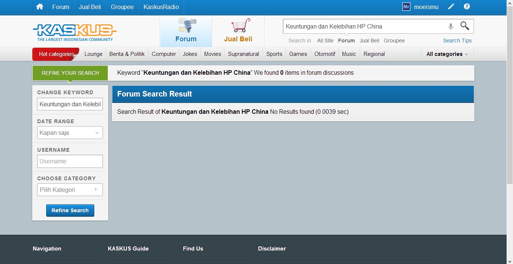Click the page scrollbar down arrow
The image size is (513, 264).
click(x=510, y=261)
